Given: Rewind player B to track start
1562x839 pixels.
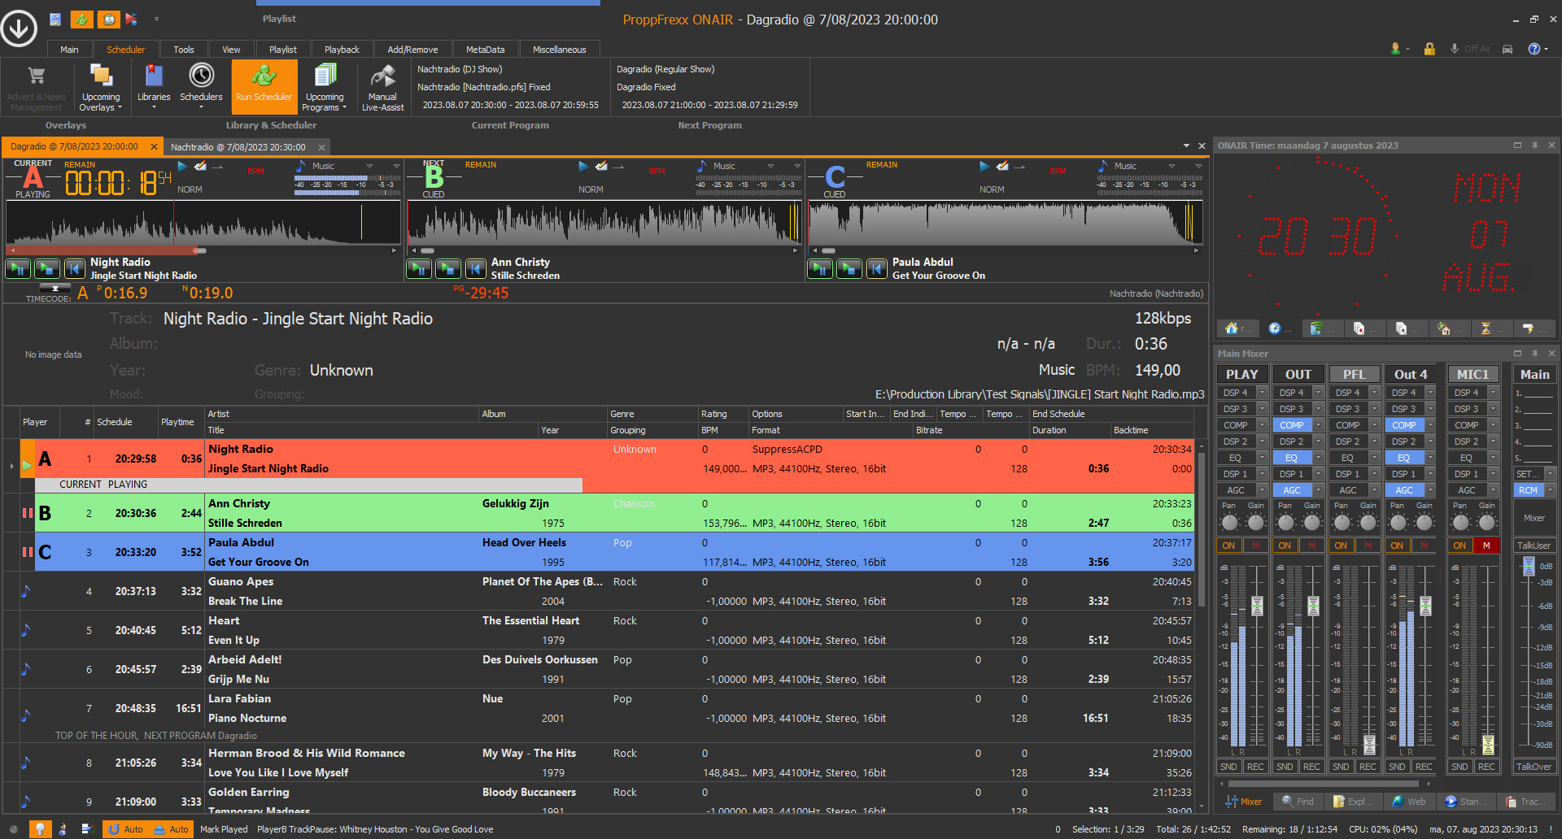Looking at the screenshot, I should (x=475, y=269).
